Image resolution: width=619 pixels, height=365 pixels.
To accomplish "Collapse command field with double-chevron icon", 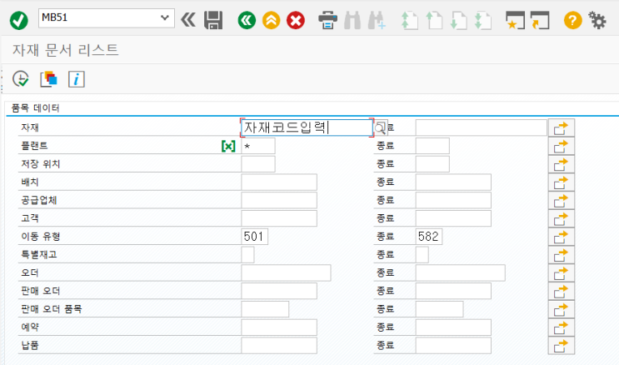I will coord(188,20).
